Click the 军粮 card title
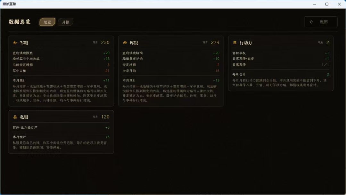The width and height of the screenshot is (346, 195). (x=24, y=43)
